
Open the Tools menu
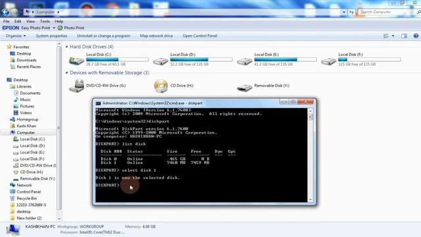point(45,21)
